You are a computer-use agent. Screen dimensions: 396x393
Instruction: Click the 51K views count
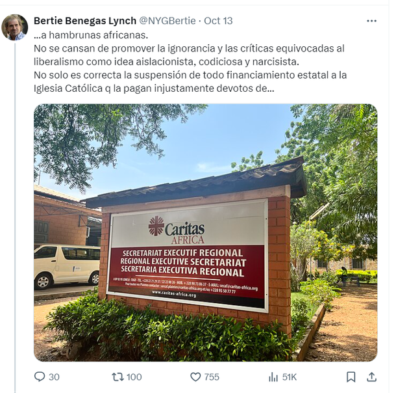coord(290,377)
